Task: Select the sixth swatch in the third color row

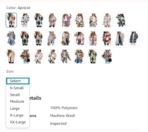Action: (79, 57)
